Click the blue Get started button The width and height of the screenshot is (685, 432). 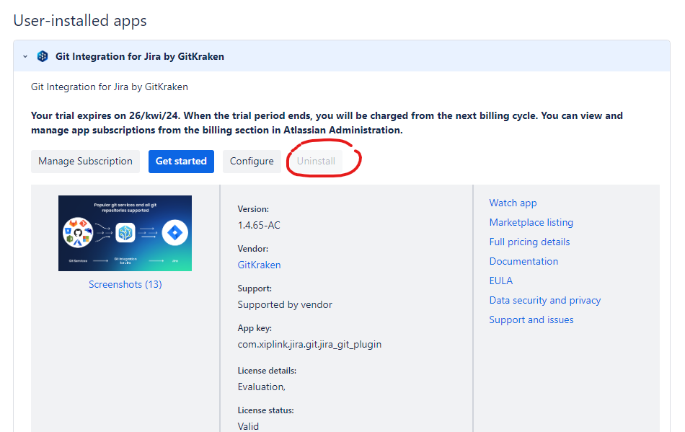click(181, 161)
